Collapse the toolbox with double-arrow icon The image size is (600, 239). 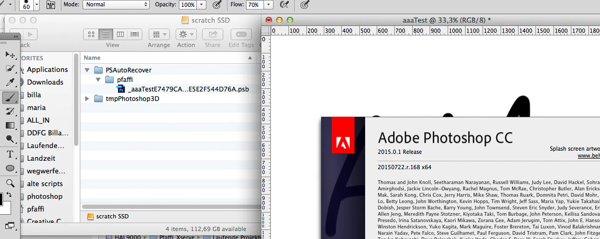point(16,36)
